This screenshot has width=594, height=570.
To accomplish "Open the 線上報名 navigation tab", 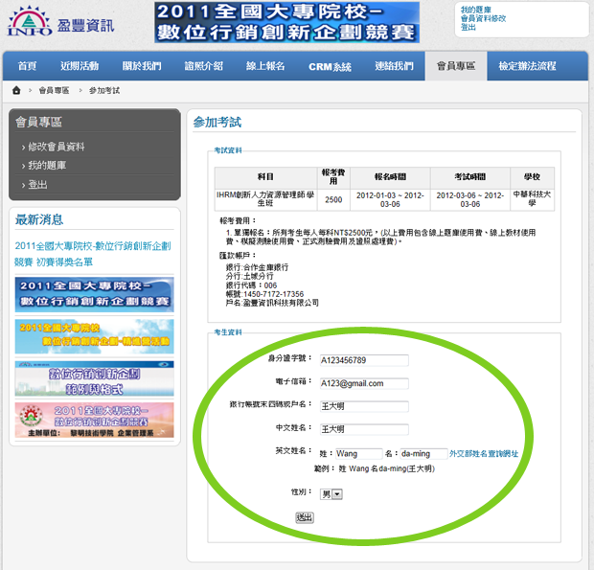I will [265, 66].
